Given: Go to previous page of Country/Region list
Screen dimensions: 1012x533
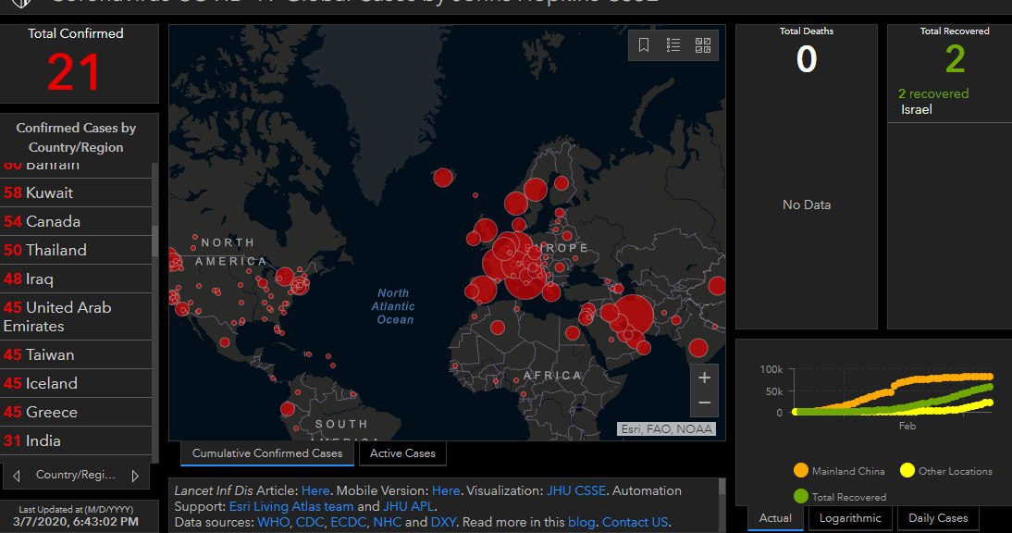Looking at the screenshot, I should [x=17, y=476].
